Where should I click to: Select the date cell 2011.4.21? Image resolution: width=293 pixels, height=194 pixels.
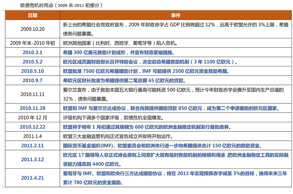click(x=32, y=178)
